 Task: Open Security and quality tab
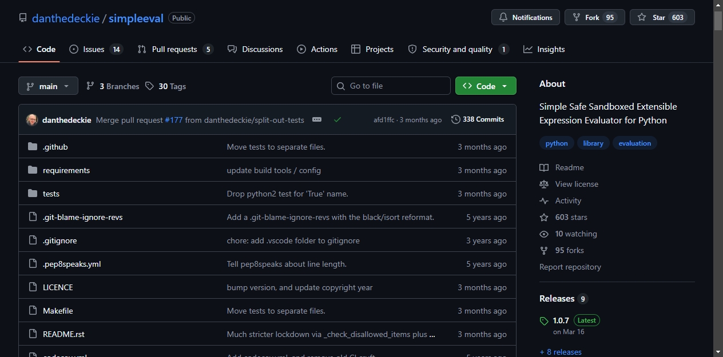458,49
